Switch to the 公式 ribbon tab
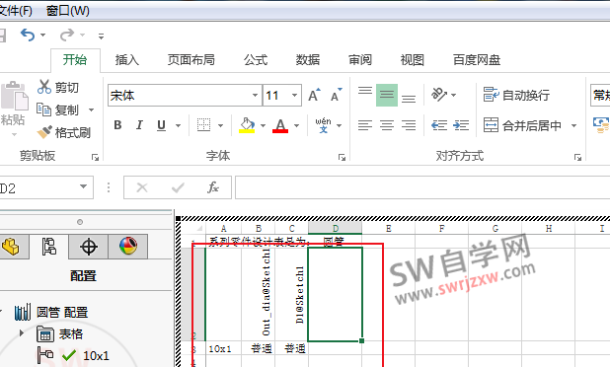The height and width of the screenshot is (367, 610). coord(256,60)
